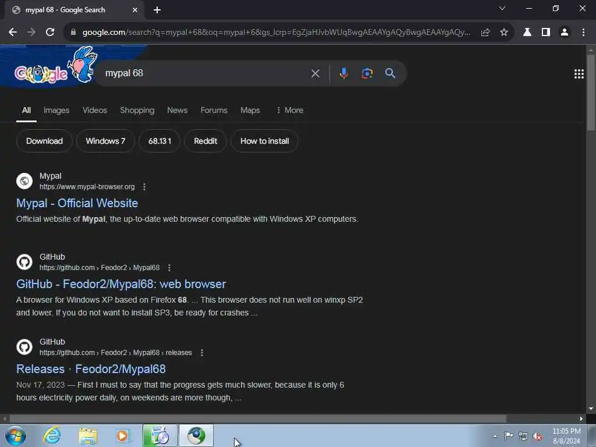View site info lock icon
The image size is (596, 447).
click(73, 33)
